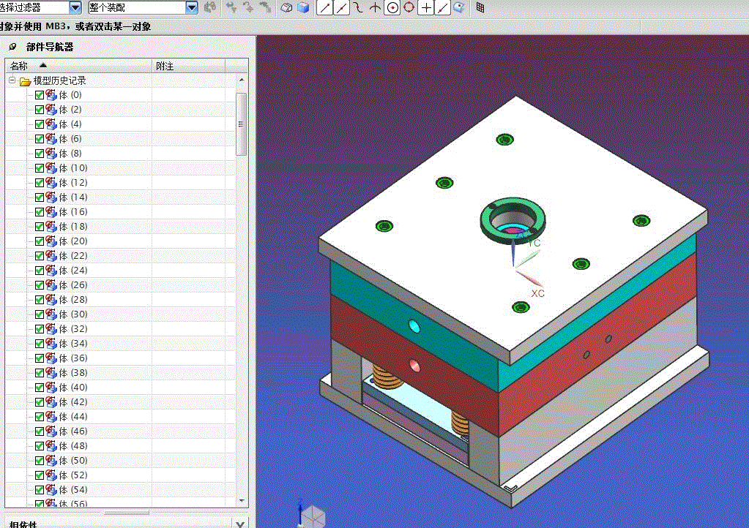The width and height of the screenshot is (749, 528).
Task: Sort by the 名称 column header
Action: pos(19,66)
